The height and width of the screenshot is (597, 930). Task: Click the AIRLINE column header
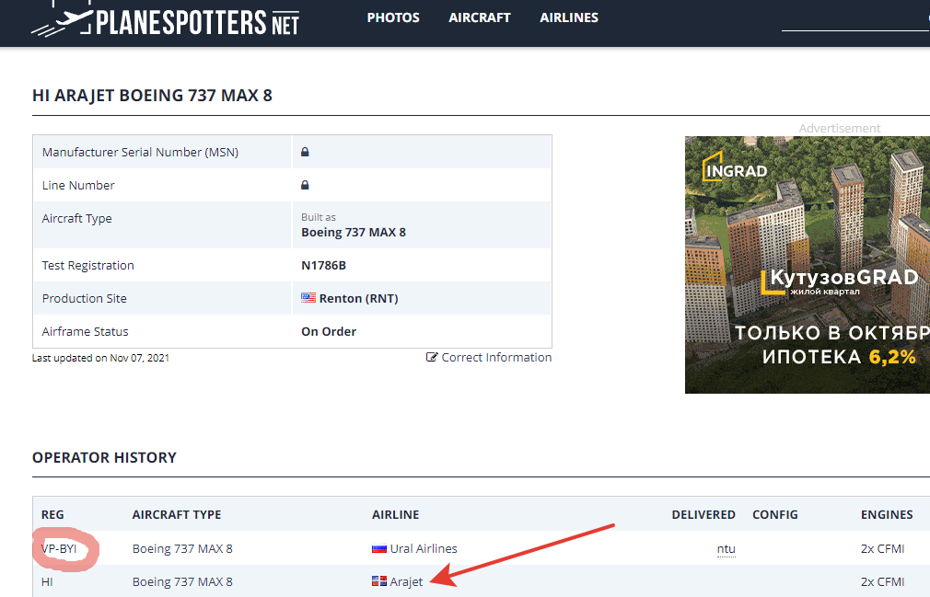tap(396, 515)
